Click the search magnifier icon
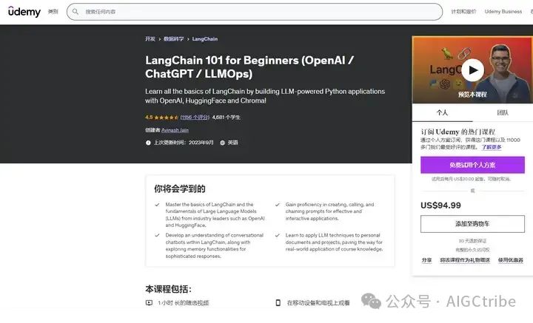Image resolution: width=533 pixels, height=323 pixels. click(76, 12)
